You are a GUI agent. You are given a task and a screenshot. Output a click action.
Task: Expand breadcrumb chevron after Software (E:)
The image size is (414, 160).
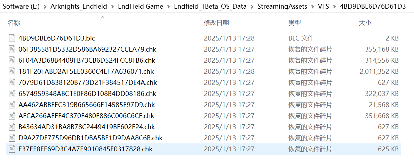click(x=45, y=7)
